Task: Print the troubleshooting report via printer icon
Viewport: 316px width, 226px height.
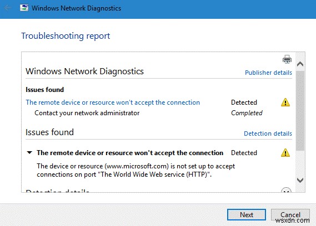Action: (x=287, y=59)
